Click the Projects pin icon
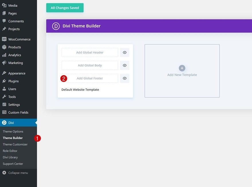Image resolution: width=252 pixels, height=187 pixels. point(4,29)
